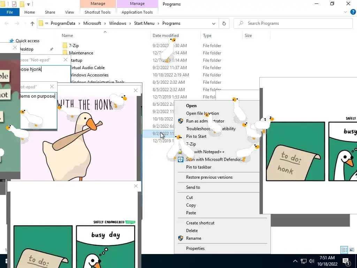Click ProgramData in the address path
This screenshot has width=357, height=268.
(63, 23)
